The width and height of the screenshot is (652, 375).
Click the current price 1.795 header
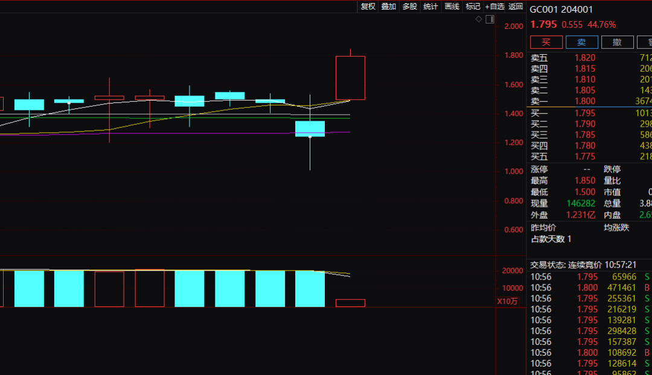[543, 24]
